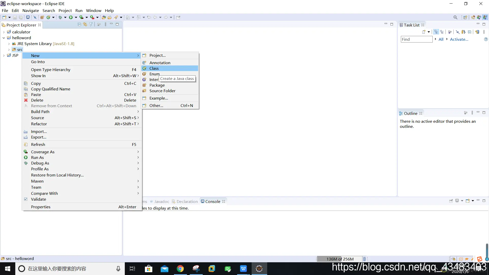Click the green Run toolbar button
Image resolution: width=489 pixels, height=275 pixels.
pos(71,17)
